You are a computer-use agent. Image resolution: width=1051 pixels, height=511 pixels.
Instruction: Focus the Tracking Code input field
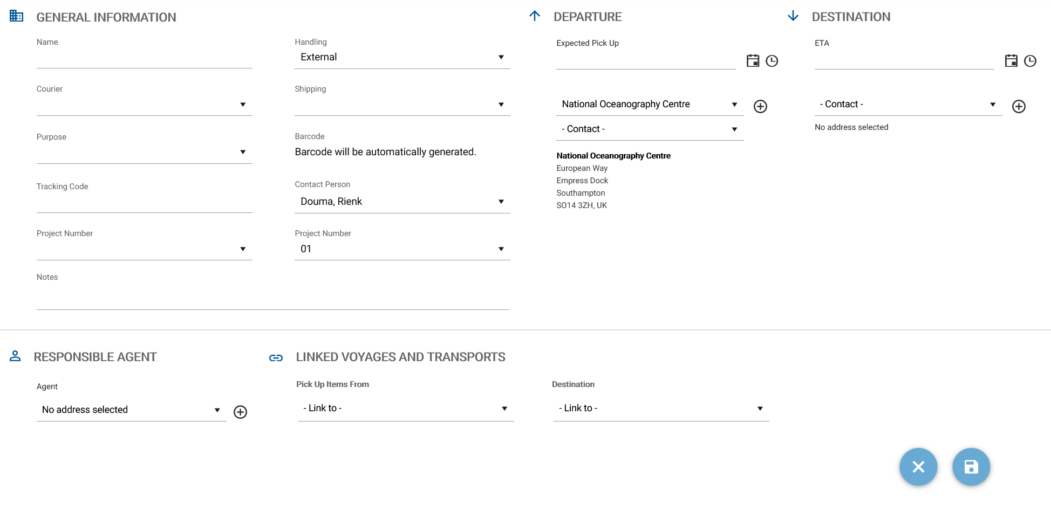144,203
